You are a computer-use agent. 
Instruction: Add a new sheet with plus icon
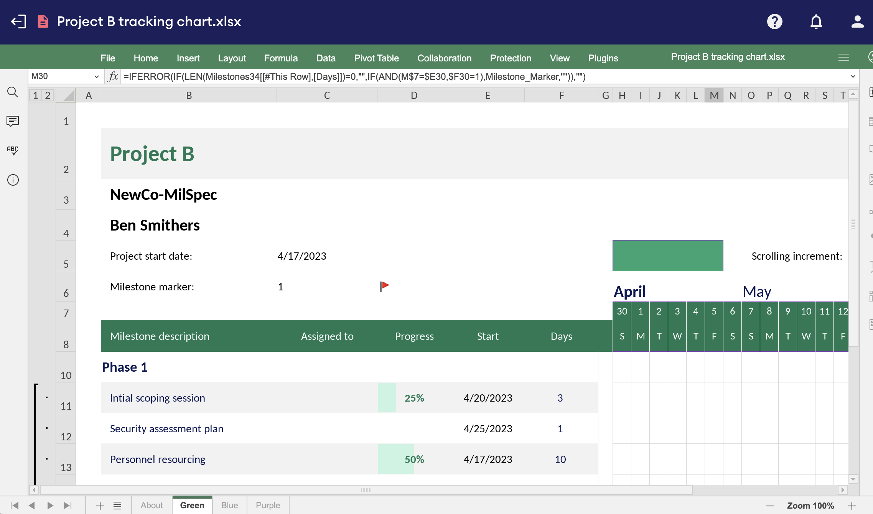[100, 506]
